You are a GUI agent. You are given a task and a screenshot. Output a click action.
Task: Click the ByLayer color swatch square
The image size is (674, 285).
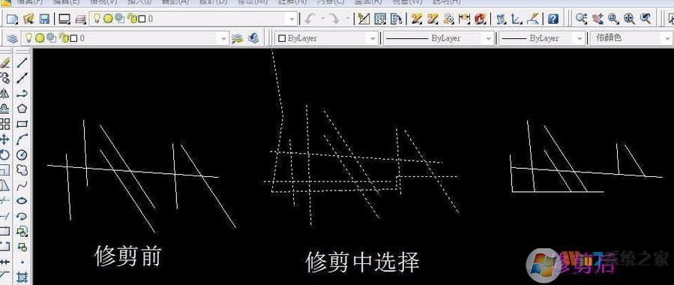click(282, 39)
